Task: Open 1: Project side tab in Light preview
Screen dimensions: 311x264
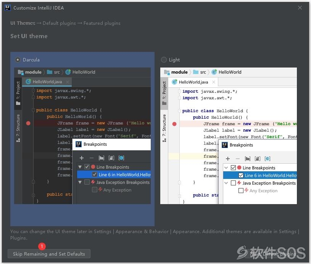Action: pyautogui.click(x=164, y=93)
